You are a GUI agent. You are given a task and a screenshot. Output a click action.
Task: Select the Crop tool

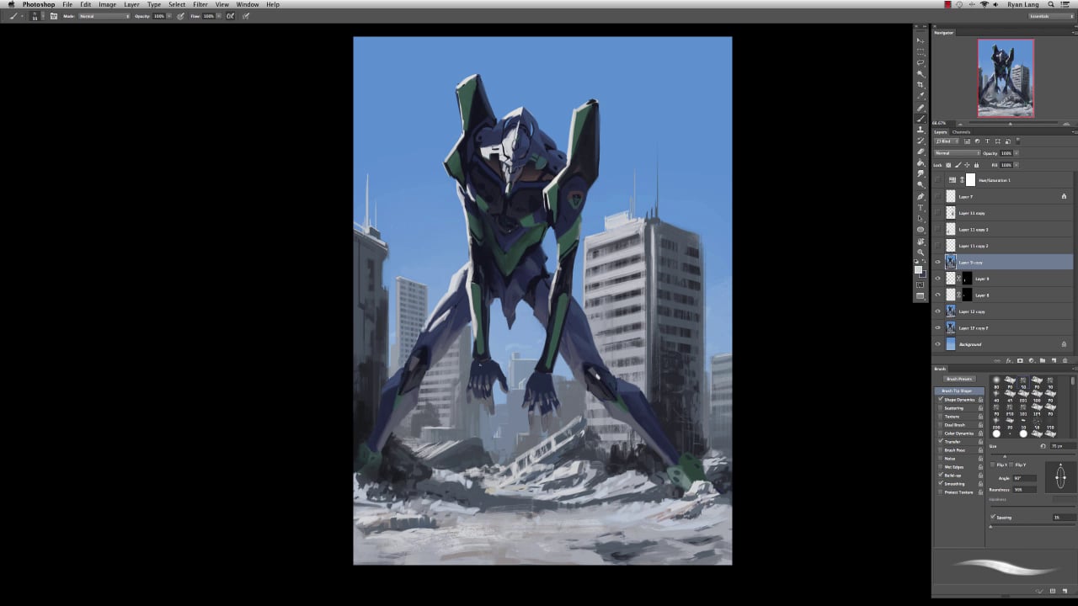(x=921, y=83)
